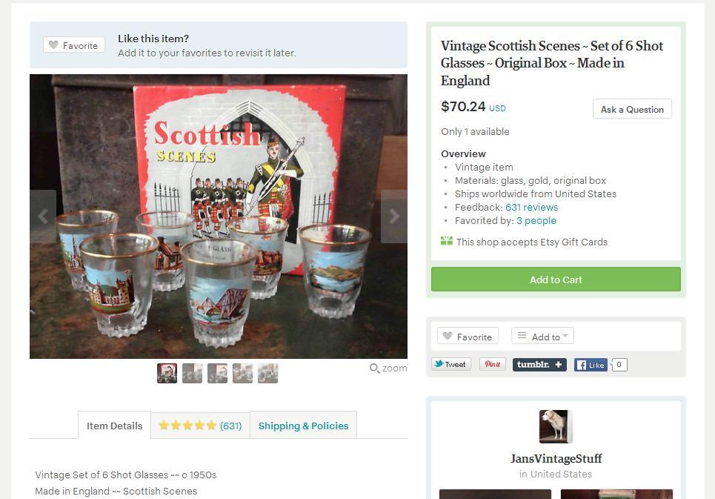Switch to Shipping & Policies tab
The image size is (715, 499).
[x=303, y=426]
